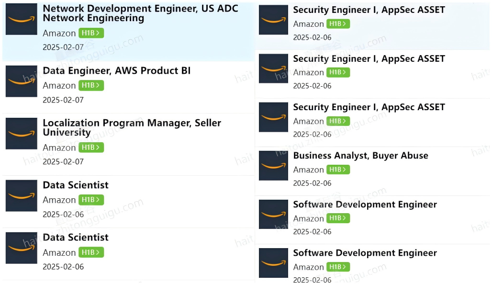492x285 pixels.
Task: Click the H1B badge under Network Development Engineer
Action: (91, 33)
